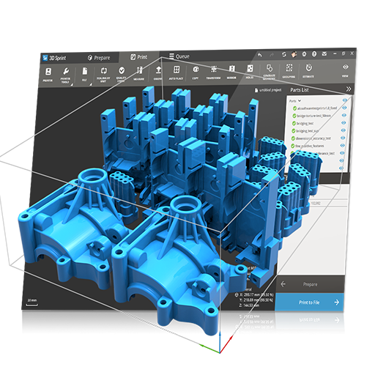Click the Print to File button
Screen dimensions: 375x375
(x=309, y=302)
